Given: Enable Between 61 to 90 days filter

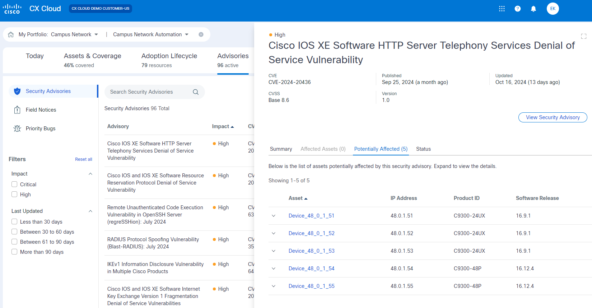Looking at the screenshot, I should [x=14, y=242].
